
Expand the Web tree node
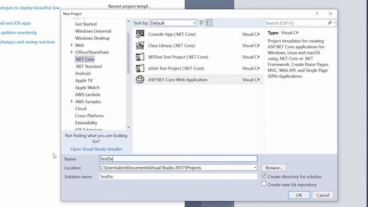(71, 45)
